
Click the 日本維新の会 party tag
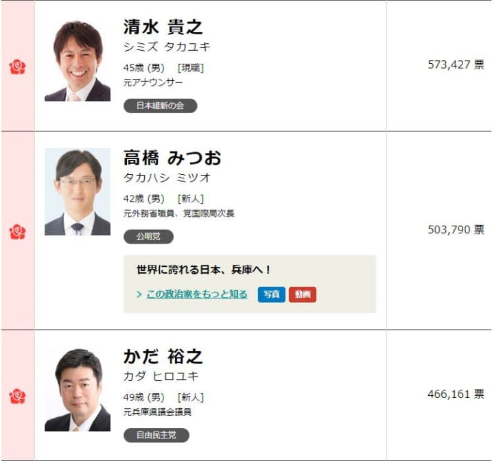(161, 106)
